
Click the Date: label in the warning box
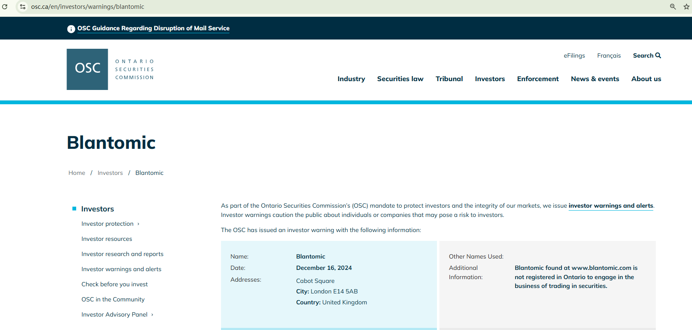tap(238, 268)
